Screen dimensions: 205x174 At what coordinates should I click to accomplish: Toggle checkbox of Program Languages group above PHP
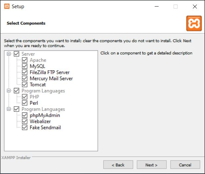[x=16, y=91]
